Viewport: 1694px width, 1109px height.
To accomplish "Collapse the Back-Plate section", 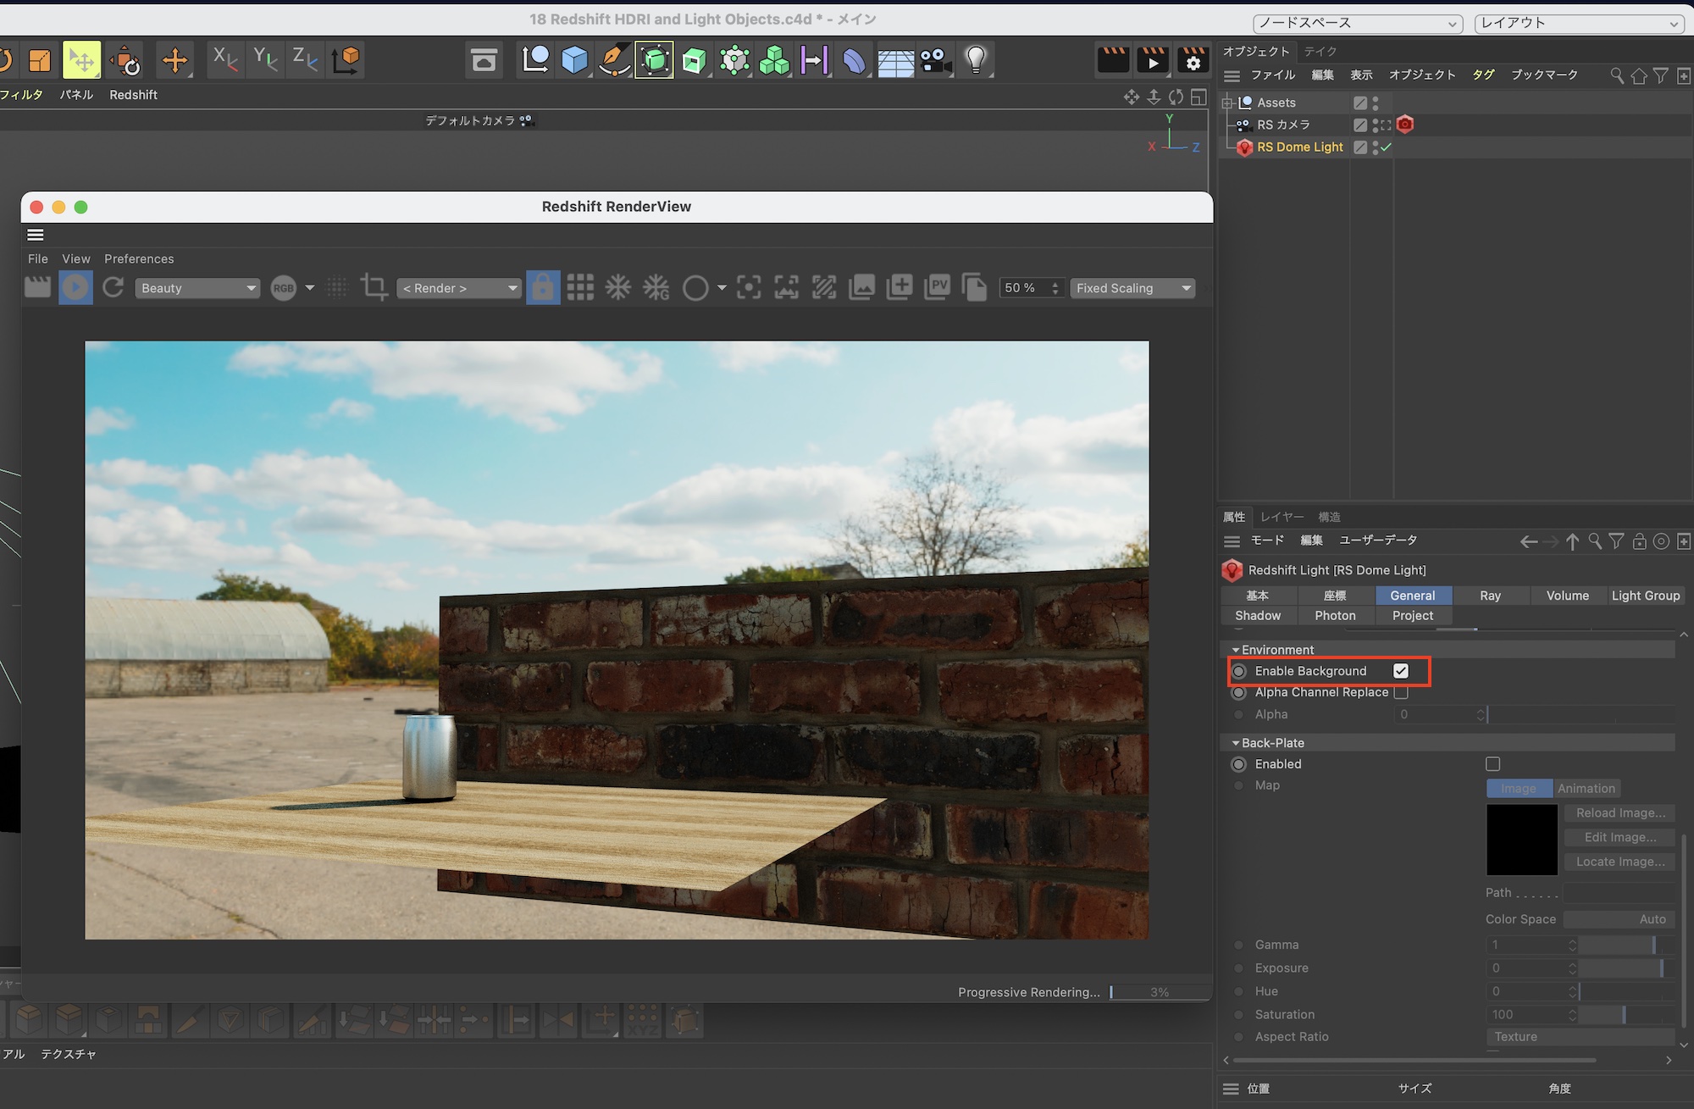I will (1236, 743).
